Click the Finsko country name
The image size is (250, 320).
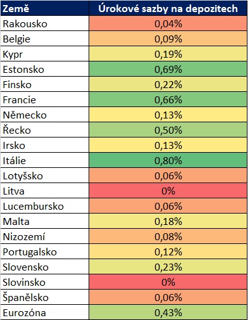17,85
